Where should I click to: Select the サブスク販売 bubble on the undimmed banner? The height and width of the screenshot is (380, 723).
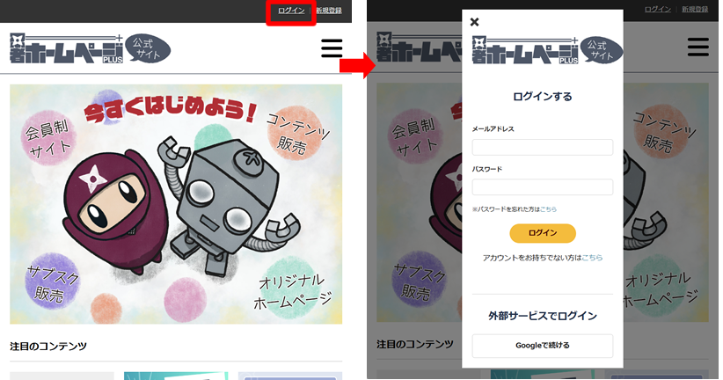click(53, 281)
